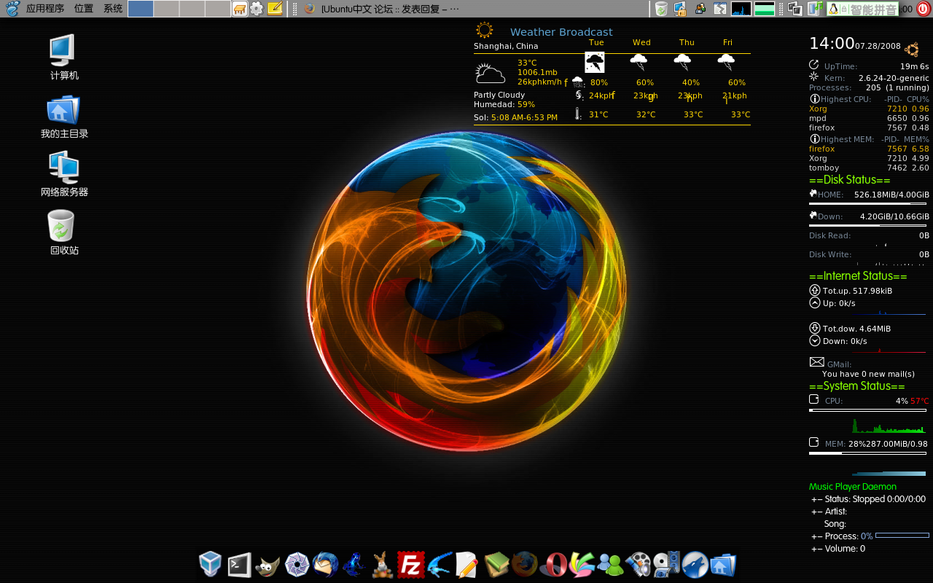933x583 pixels.
Task: Click the 智能拼音 input method indicator
Action: click(862, 9)
